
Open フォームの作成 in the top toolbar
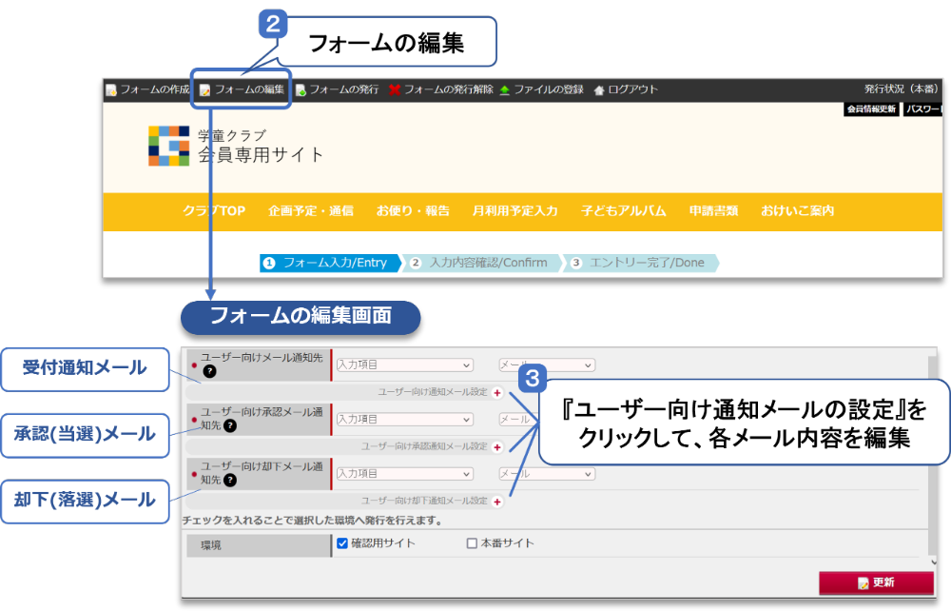[148, 89]
